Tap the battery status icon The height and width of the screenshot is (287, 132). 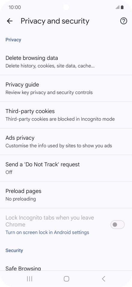[x=122, y=7]
